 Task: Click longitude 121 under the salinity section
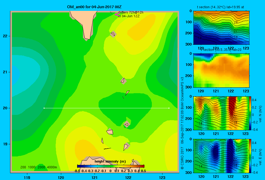tap(216, 91)
